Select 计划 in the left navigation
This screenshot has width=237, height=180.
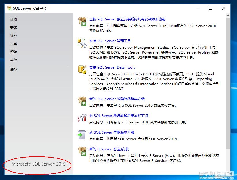(14, 20)
